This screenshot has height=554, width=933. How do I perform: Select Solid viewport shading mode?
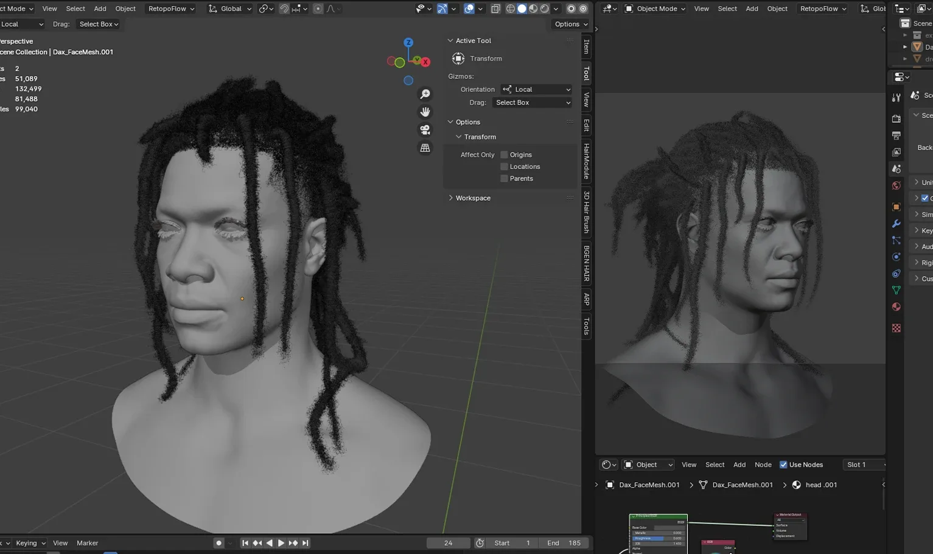[x=522, y=9]
